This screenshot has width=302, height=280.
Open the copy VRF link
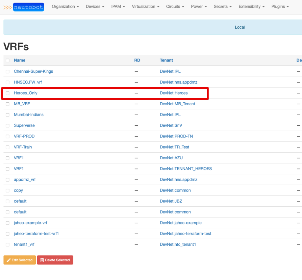(19, 190)
